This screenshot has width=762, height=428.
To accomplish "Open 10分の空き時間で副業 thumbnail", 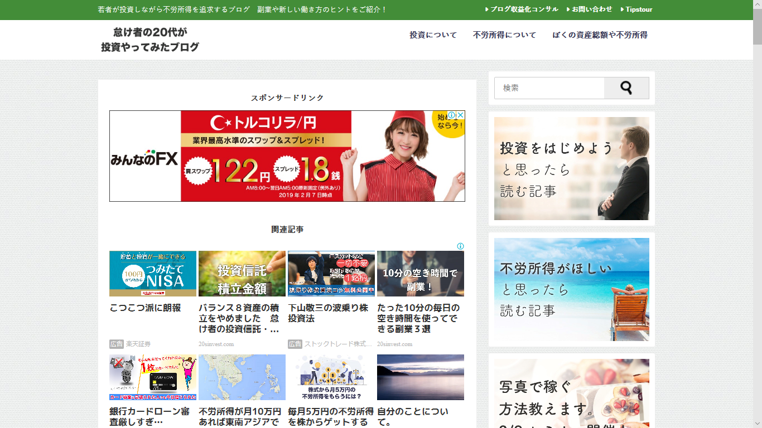I will point(421,274).
